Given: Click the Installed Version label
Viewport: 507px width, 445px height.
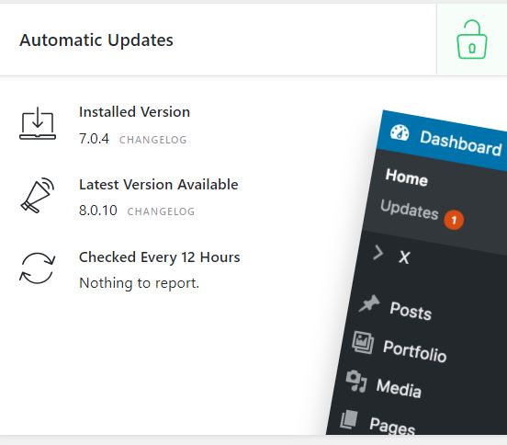Looking at the screenshot, I should [x=134, y=112].
